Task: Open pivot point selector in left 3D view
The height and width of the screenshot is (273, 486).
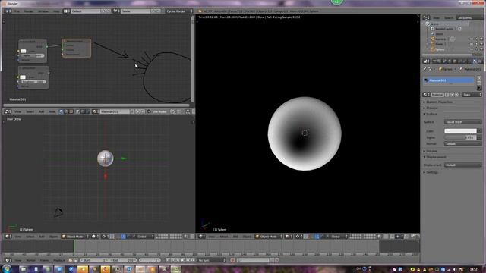Action: [105, 237]
